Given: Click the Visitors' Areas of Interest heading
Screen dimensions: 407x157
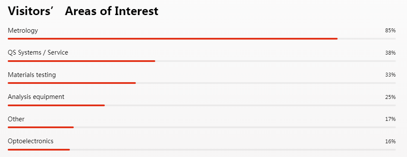Looking at the screenshot, I should pos(83,11).
